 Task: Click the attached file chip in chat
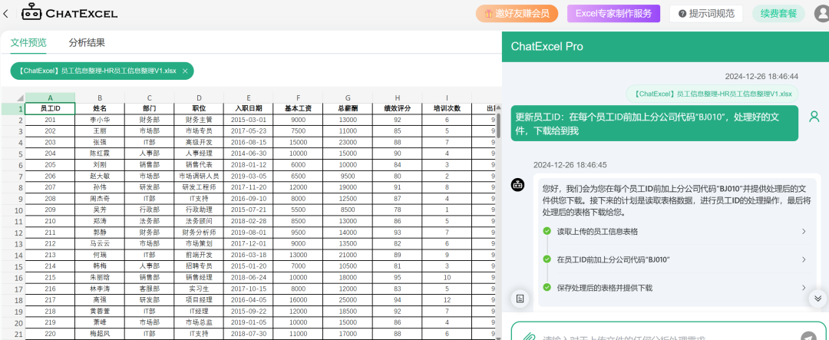tap(712, 94)
